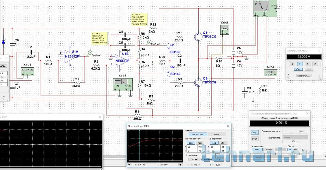Click the Пробник2 voltage probe marker
The image size is (326, 170).
149,42
